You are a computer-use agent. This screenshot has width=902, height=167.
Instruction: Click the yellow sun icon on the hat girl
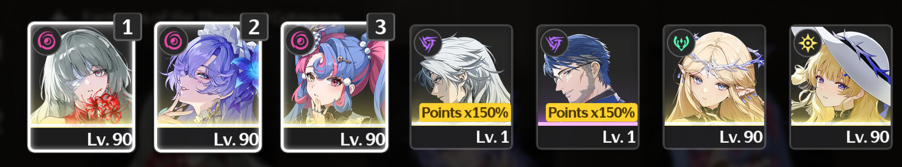[808, 43]
